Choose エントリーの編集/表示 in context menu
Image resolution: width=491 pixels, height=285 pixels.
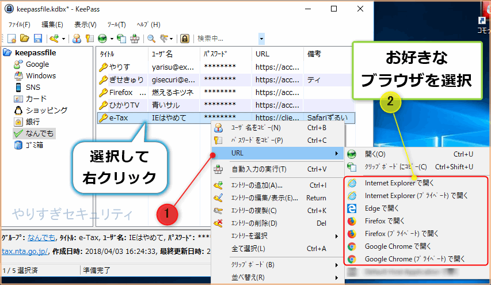[x=278, y=198]
